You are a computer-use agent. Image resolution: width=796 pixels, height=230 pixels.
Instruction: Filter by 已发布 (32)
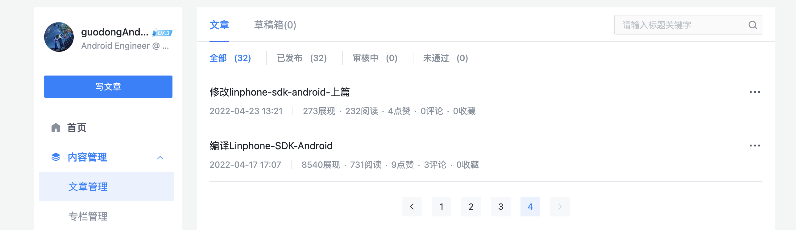(x=302, y=58)
